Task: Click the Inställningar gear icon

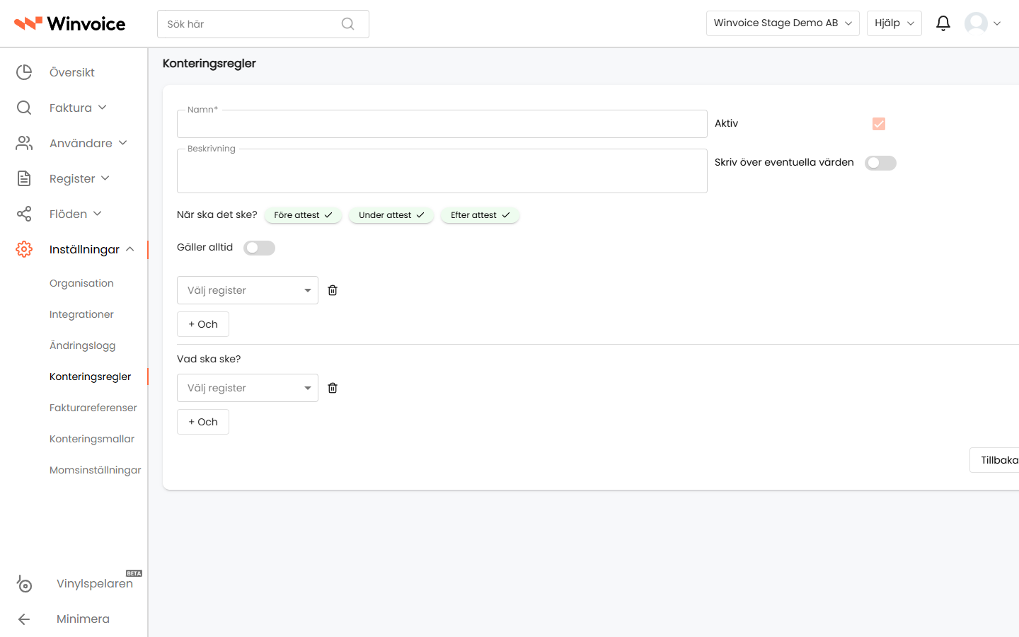Action: pyautogui.click(x=24, y=249)
